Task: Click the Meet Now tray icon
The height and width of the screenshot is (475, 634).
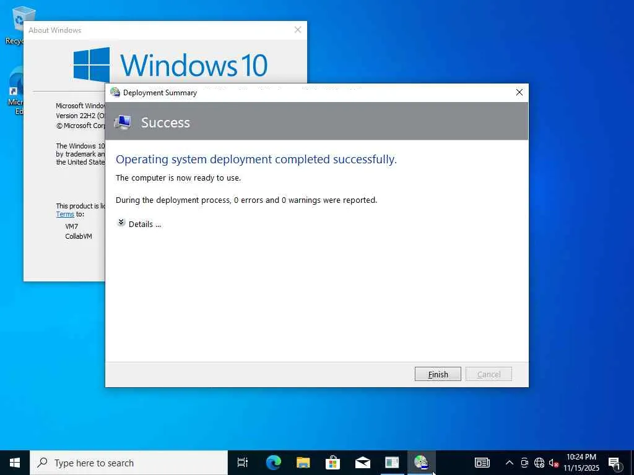Action: (524, 463)
